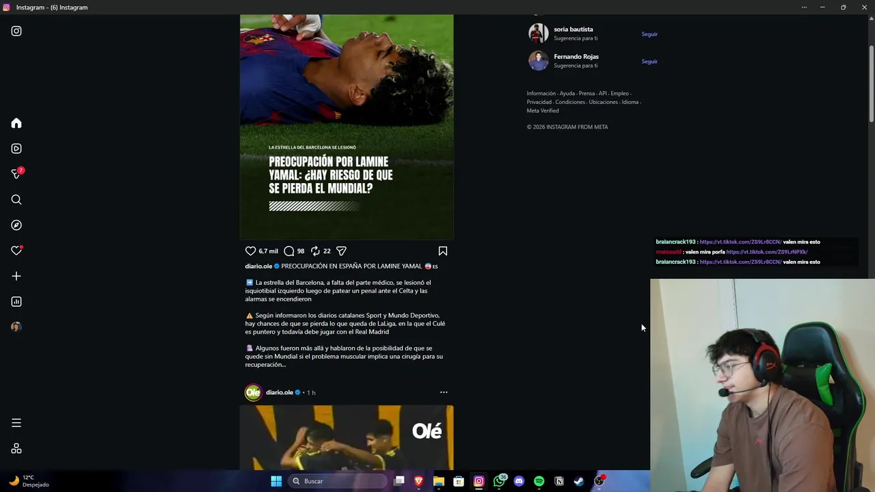
Task: Open Steam from the taskbar
Action: tap(579, 481)
